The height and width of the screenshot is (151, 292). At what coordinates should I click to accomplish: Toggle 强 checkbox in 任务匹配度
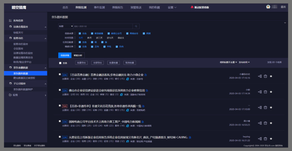102,42
